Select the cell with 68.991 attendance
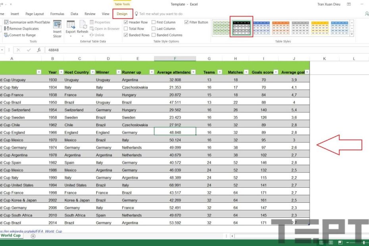Viewport: 369px width, 246px height. tap(175, 185)
